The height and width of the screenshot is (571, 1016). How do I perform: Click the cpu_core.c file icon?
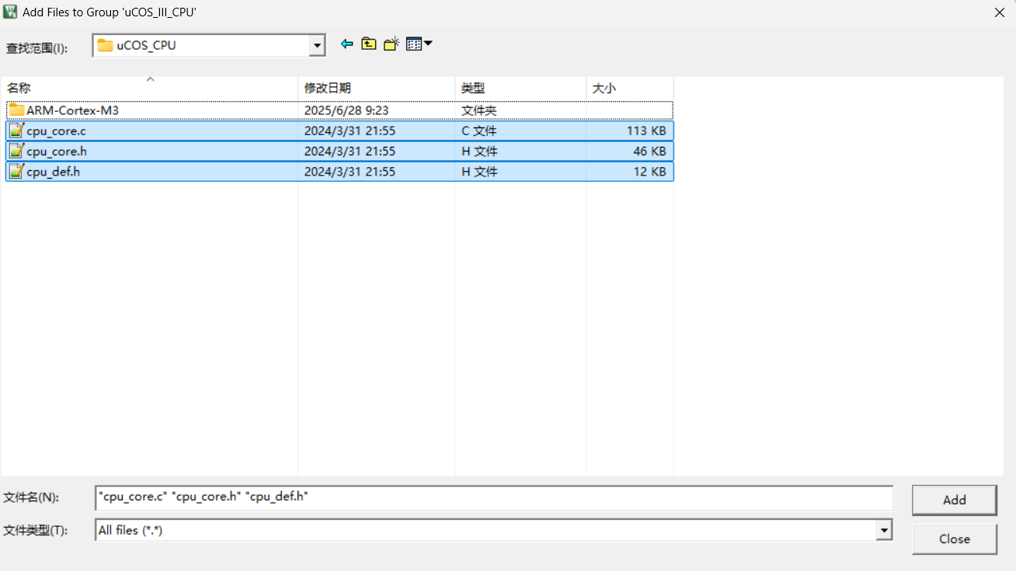pyautogui.click(x=16, y=131)
